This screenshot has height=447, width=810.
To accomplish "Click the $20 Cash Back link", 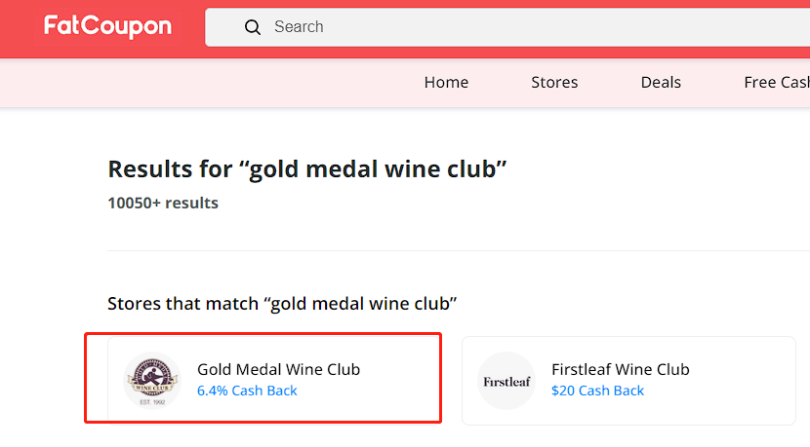I will [597, 391].
